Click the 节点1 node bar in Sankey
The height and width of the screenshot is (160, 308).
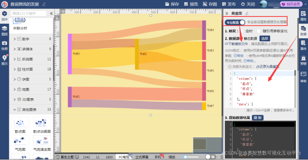(70, 97)
